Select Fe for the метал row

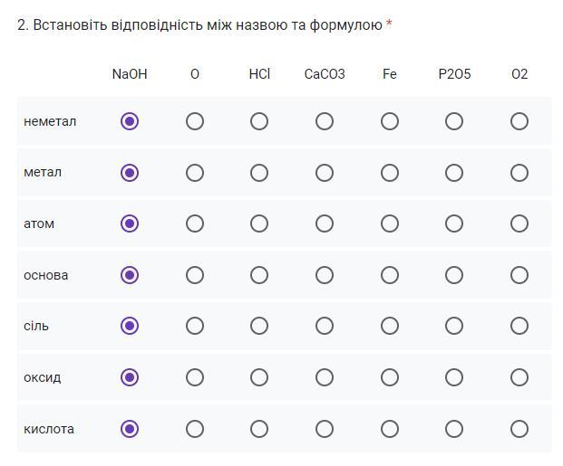pyautogui.click(x=390, y=173)
